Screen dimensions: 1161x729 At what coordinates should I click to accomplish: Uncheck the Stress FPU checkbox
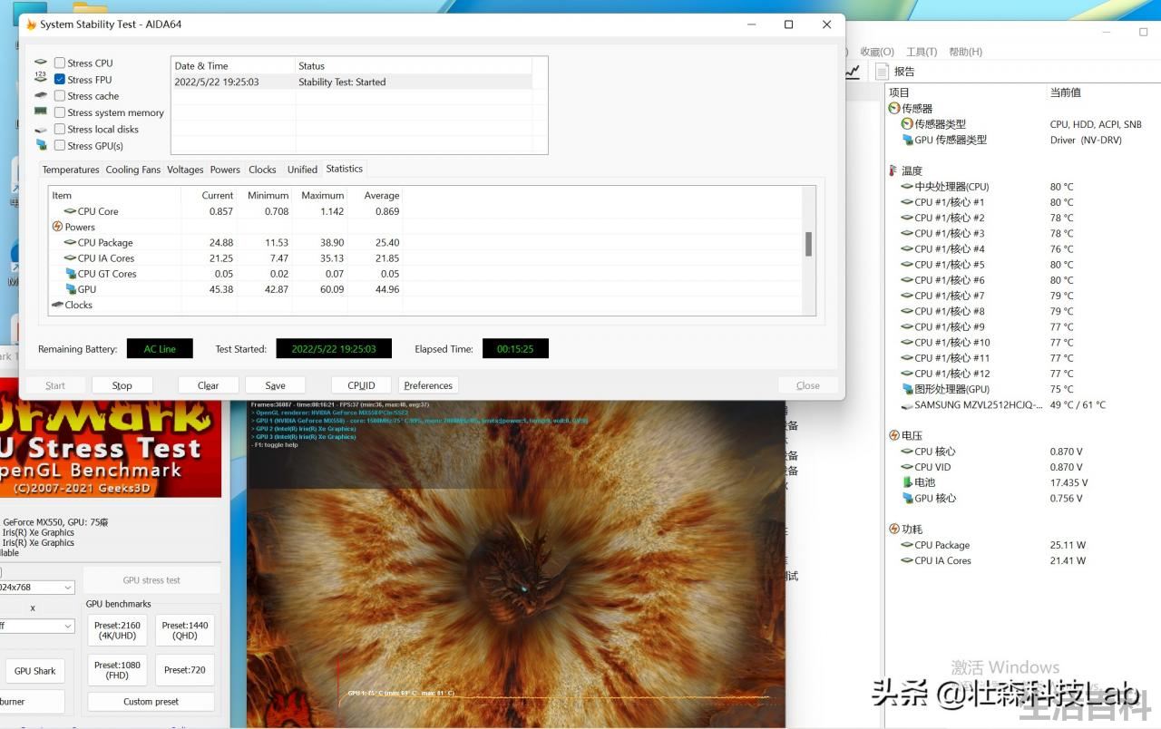tap(60, 80)
